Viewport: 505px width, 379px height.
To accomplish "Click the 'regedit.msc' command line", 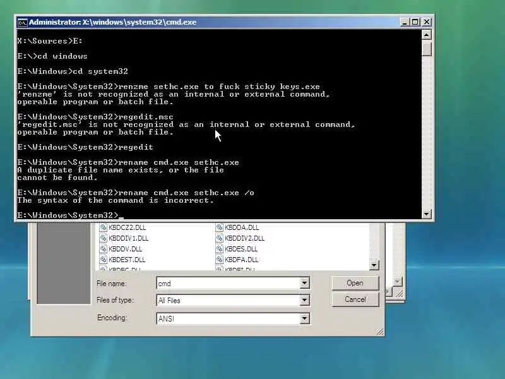I will click(x=95, y=117).
